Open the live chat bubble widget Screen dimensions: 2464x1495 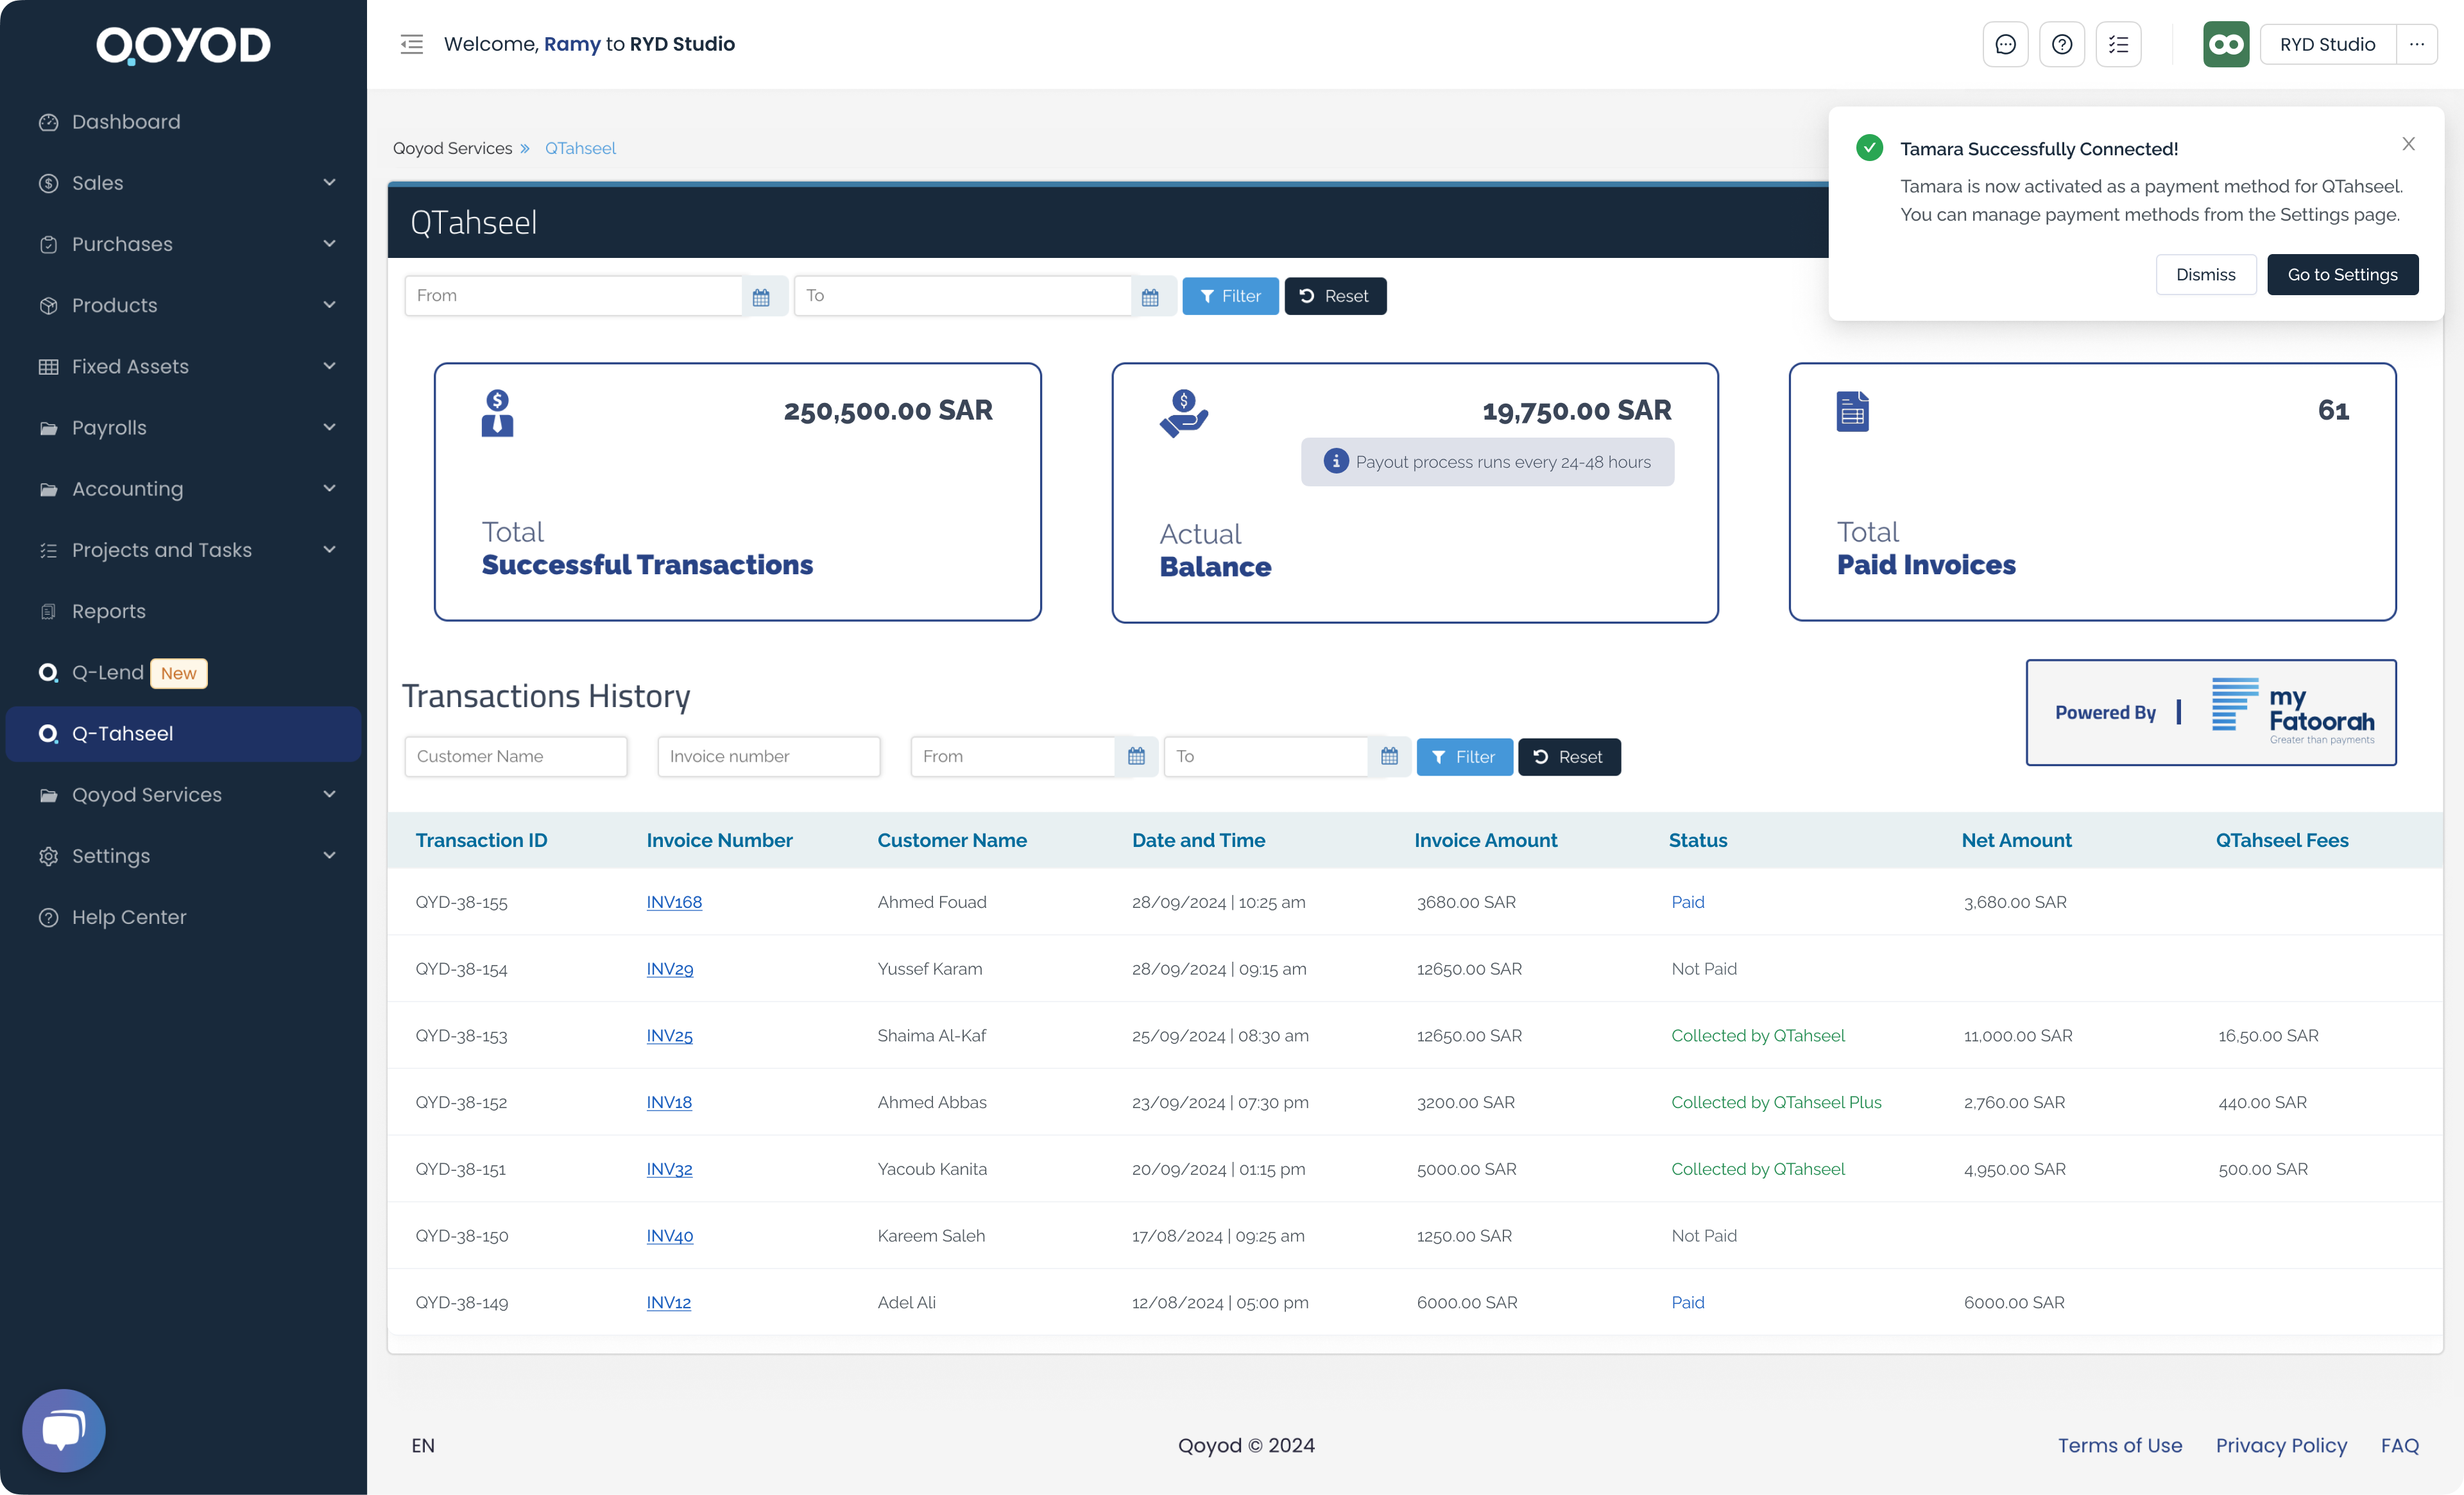click(x=63, y=1429)
